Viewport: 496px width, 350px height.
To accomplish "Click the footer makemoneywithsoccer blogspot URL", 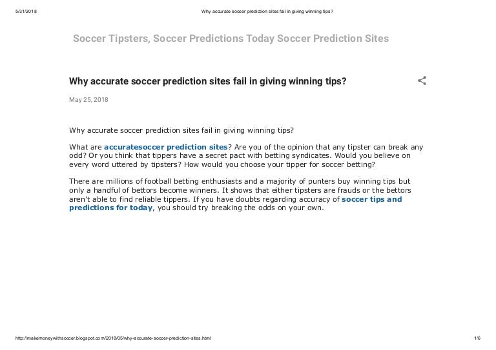I will (112, 338).
